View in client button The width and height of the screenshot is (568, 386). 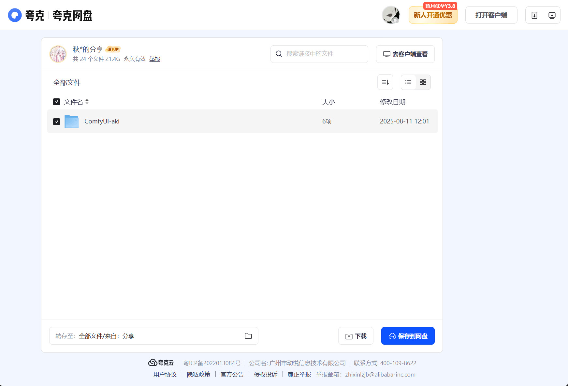(x=405, y=54)
